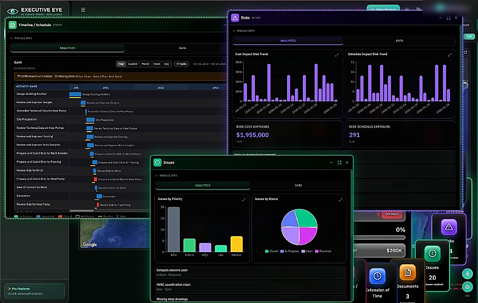
Task: Click the Timeline / Schedule window icon
Action: click(x=13, y=25)
